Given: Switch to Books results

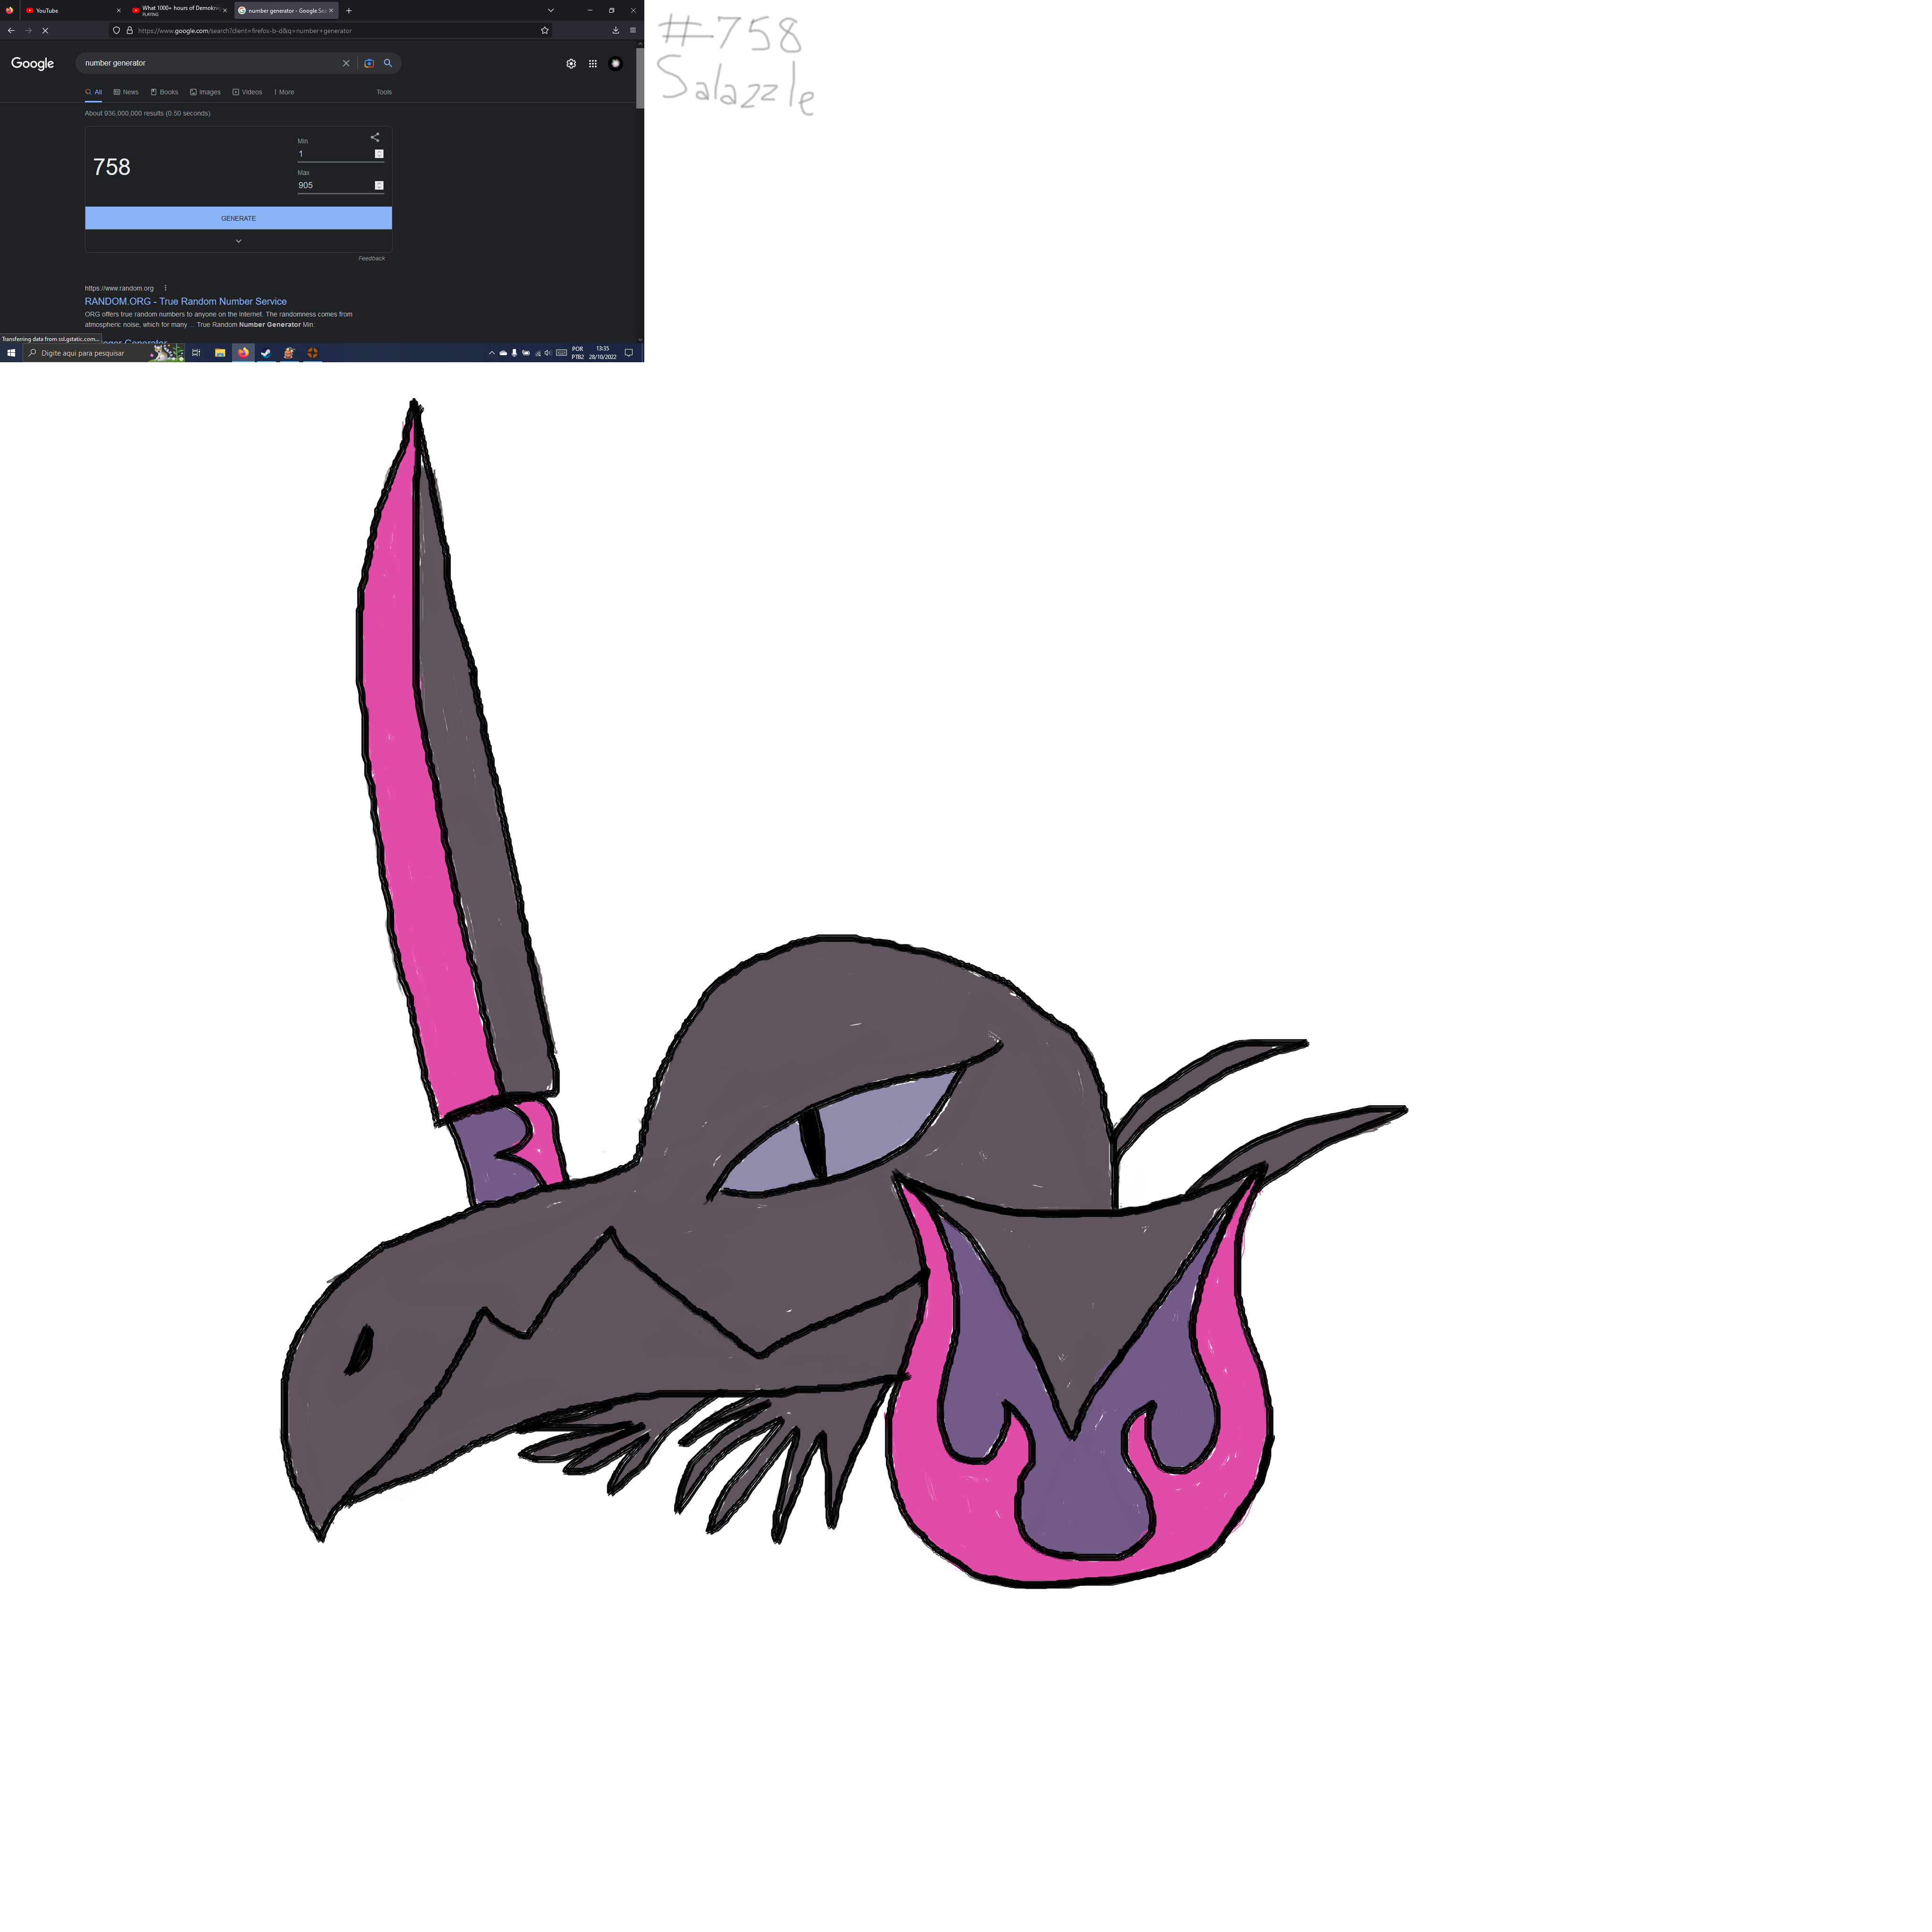Looking at the screenshot, I should tap(164, 92).
